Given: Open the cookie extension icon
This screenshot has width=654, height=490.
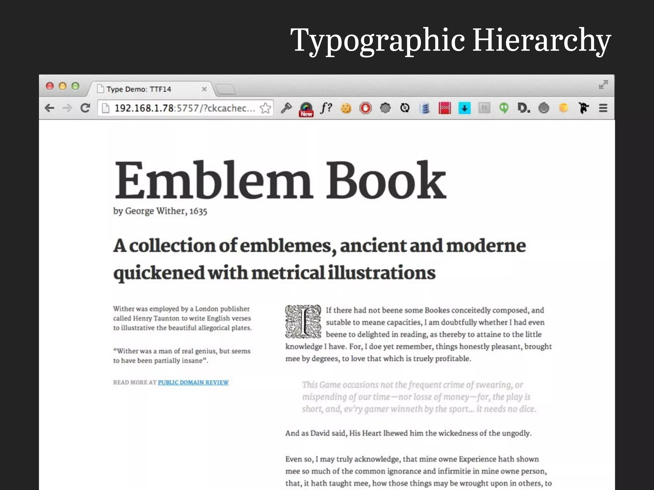Looking at the screenshot, I should [346, 108].
